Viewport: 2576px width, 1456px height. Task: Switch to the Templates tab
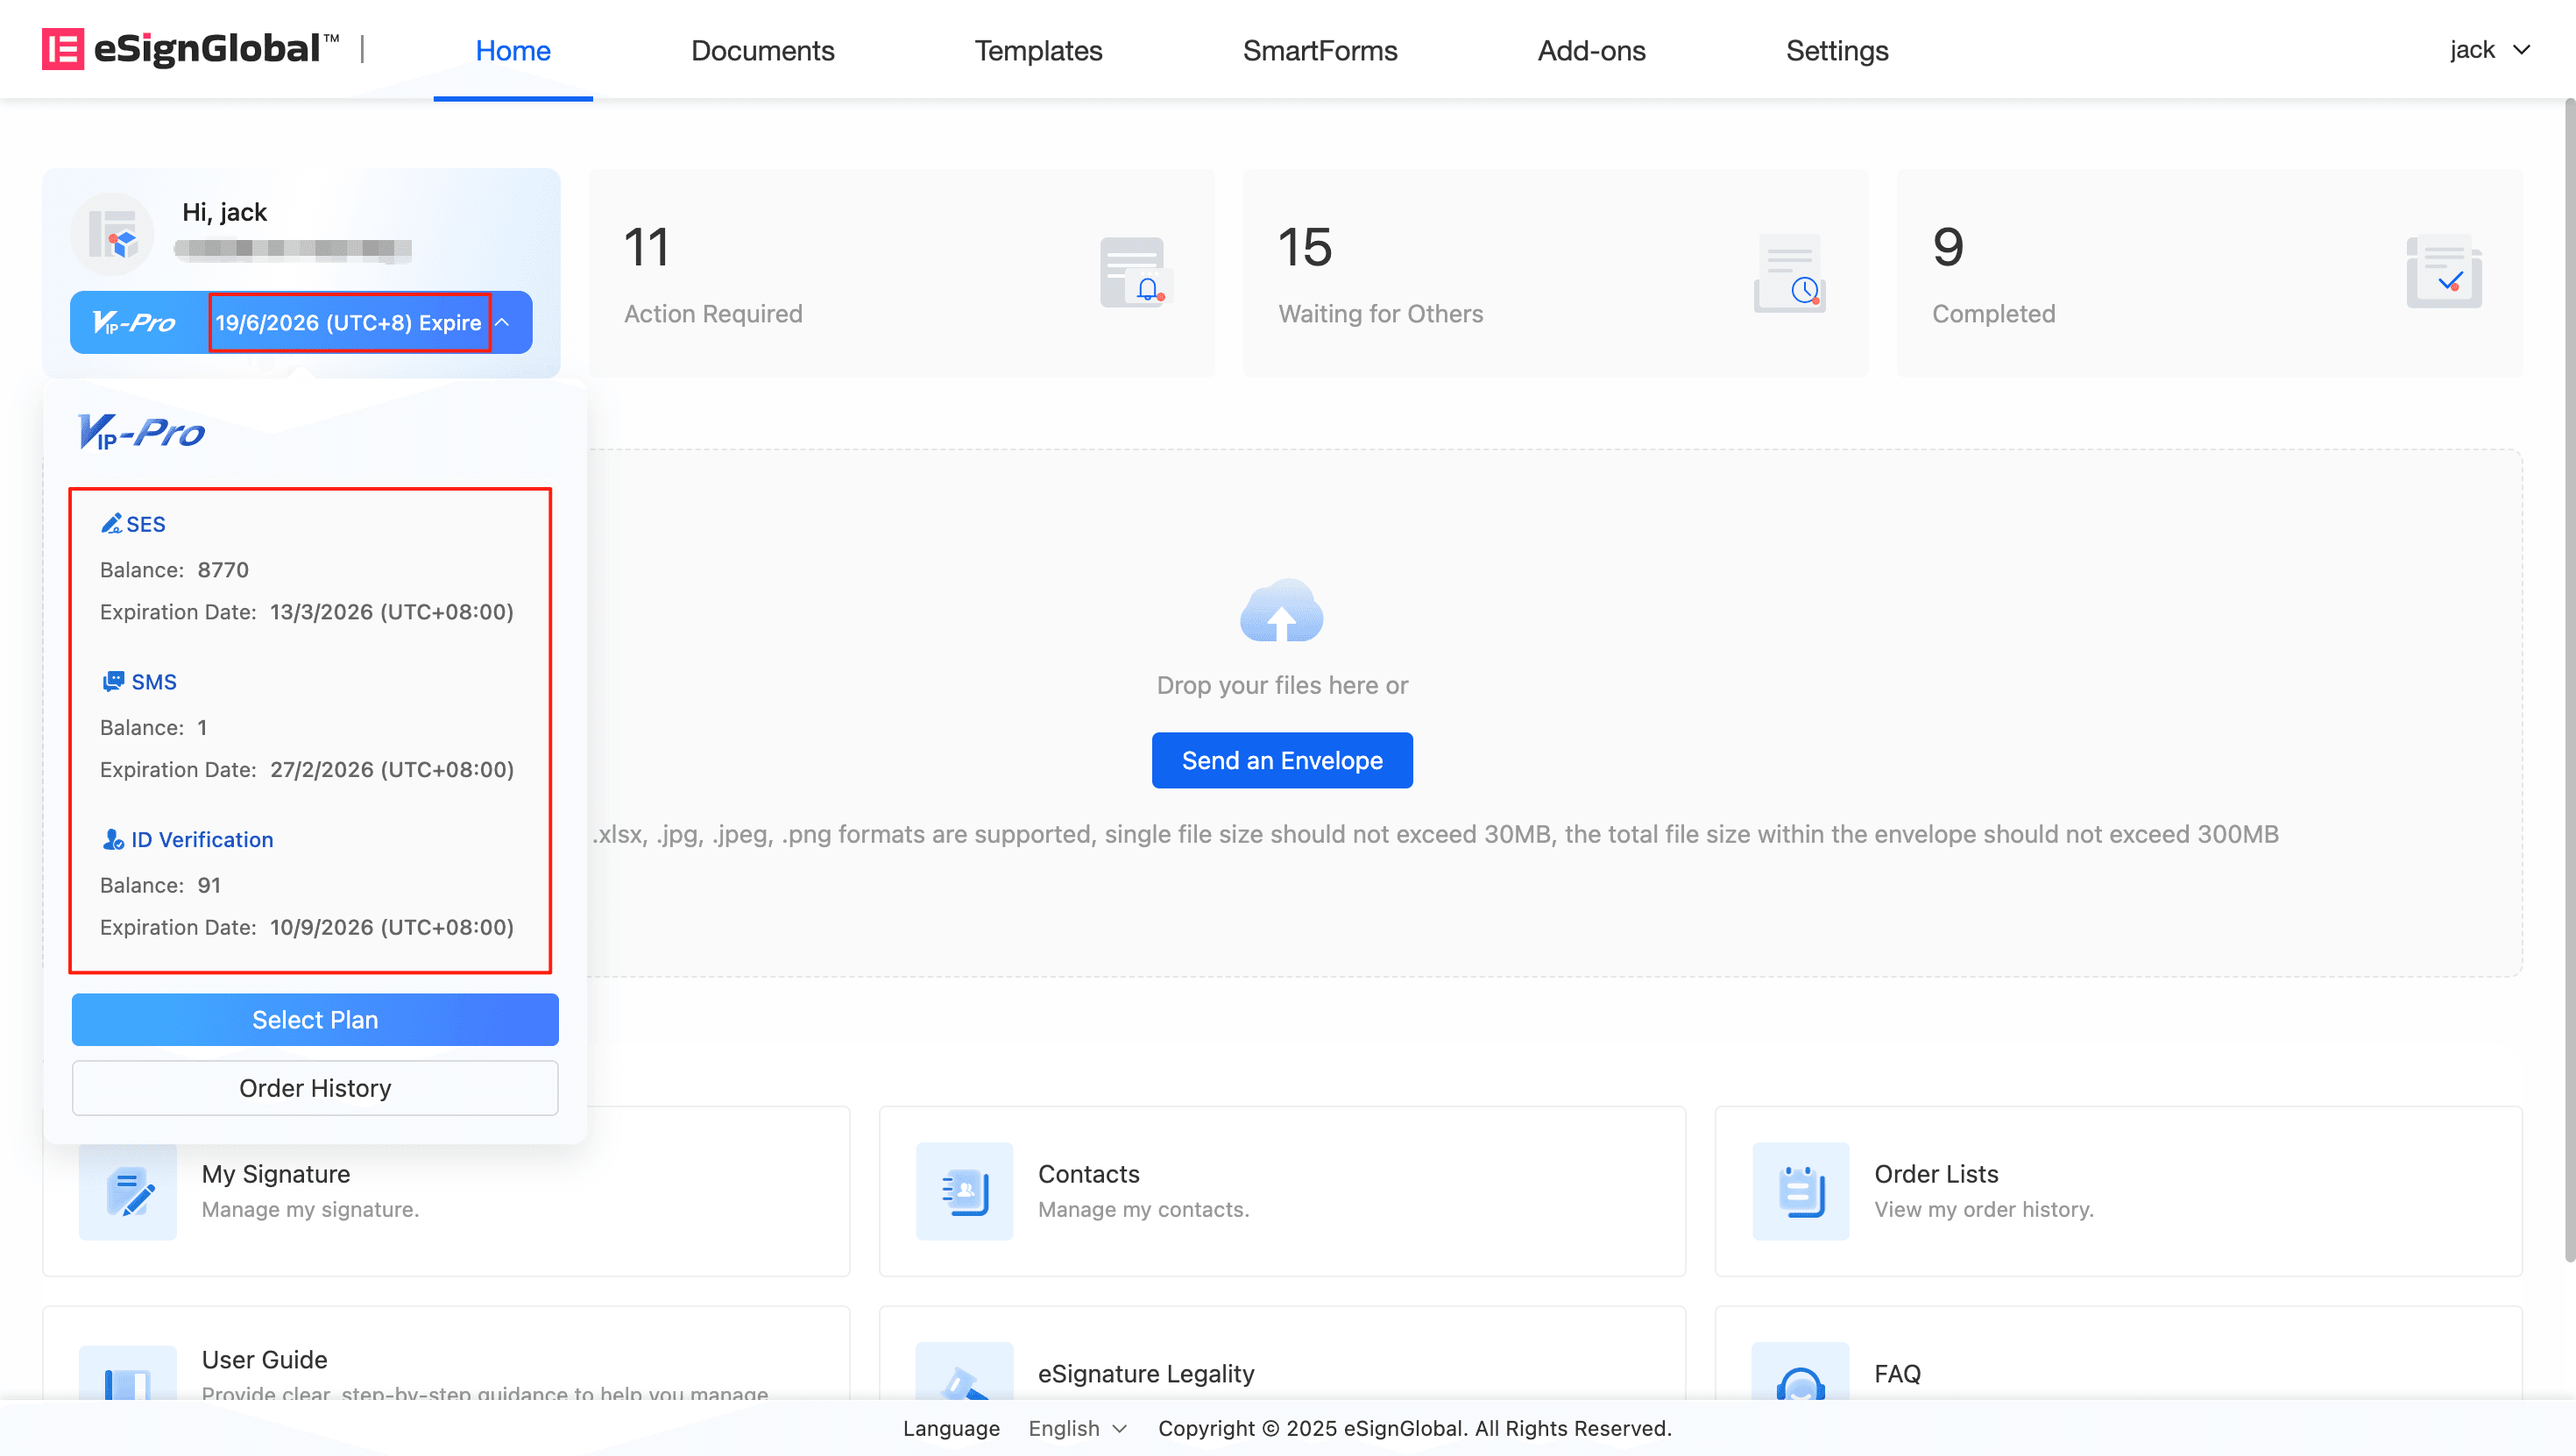[1038, 50]
